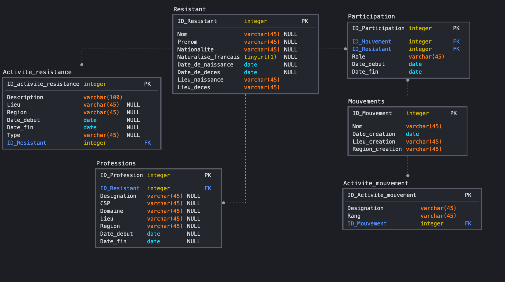
Task: Click relation endpoint dot below Participation table
Action: click(408, 80)
